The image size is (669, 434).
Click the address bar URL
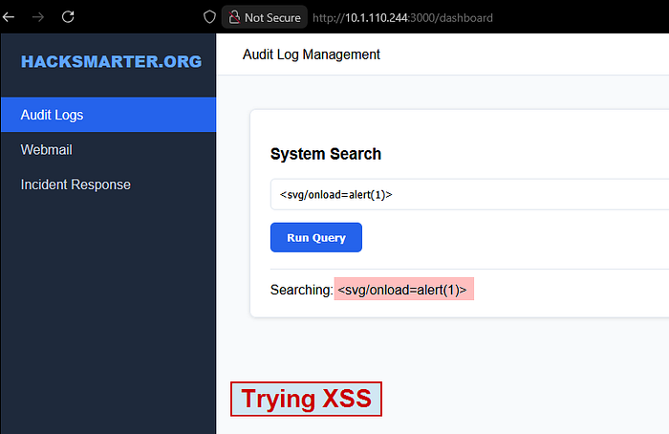402,18
